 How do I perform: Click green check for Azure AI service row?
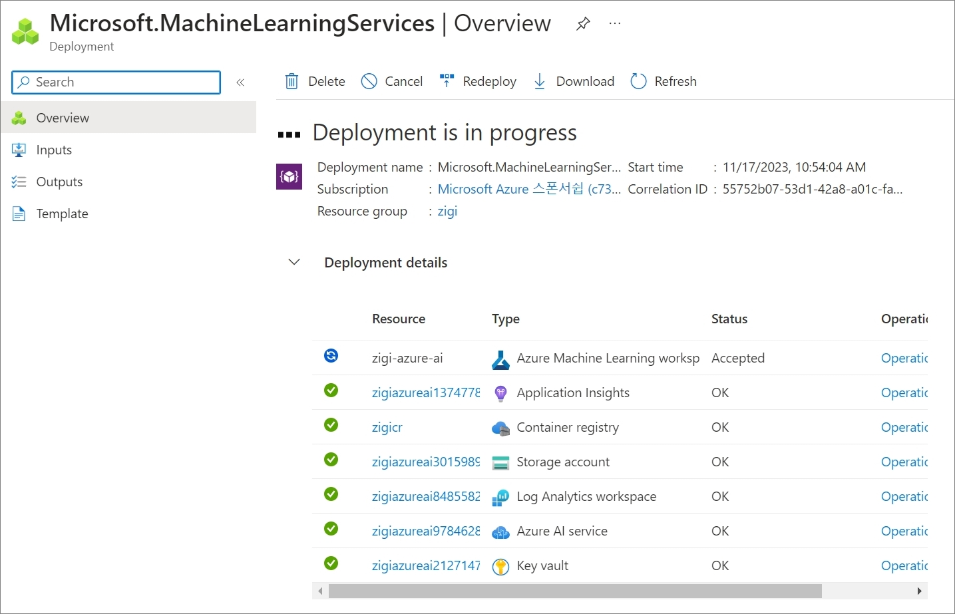331,528
